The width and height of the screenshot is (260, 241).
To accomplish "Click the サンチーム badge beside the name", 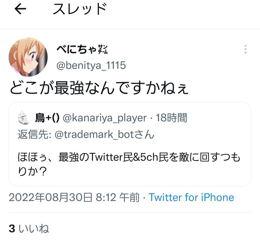I will pyautogui.click(x=103, y=49).
